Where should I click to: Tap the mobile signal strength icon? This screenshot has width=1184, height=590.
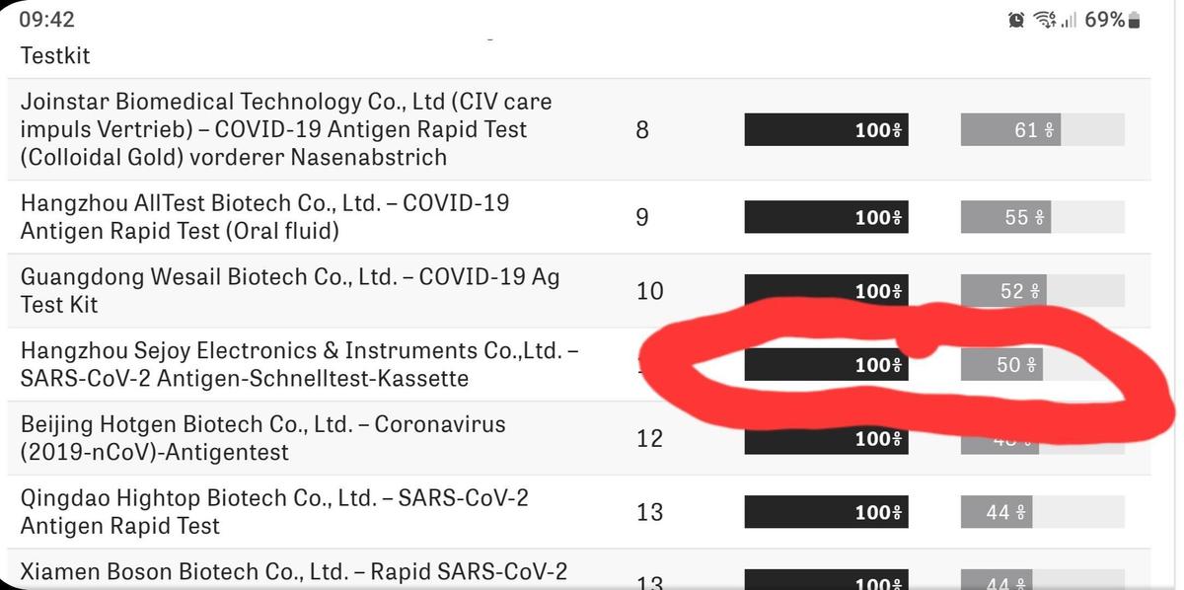pyautogui.click(x=1068, y=20)
